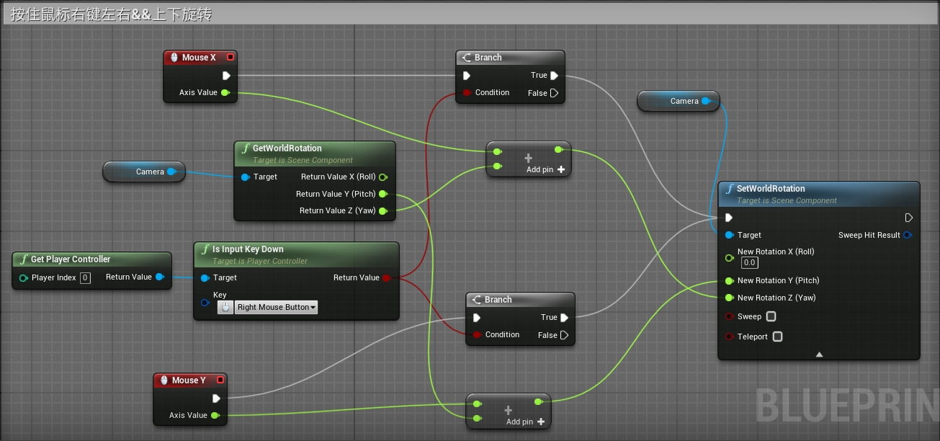This screenshot has height=441, width=940.
Task: Click the top Branch node icon
Action: 466,58
